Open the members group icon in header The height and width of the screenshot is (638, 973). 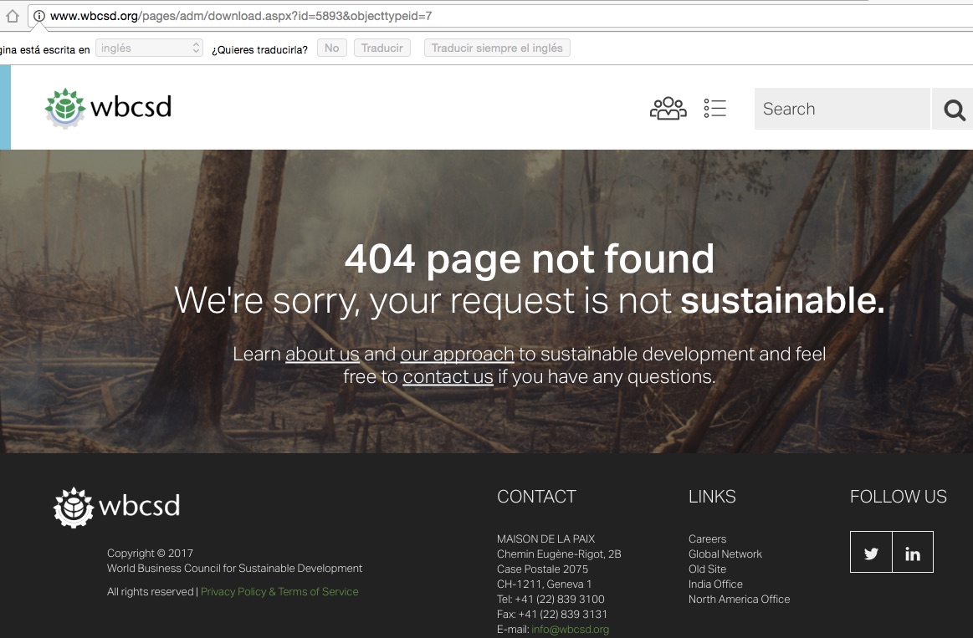668,109
